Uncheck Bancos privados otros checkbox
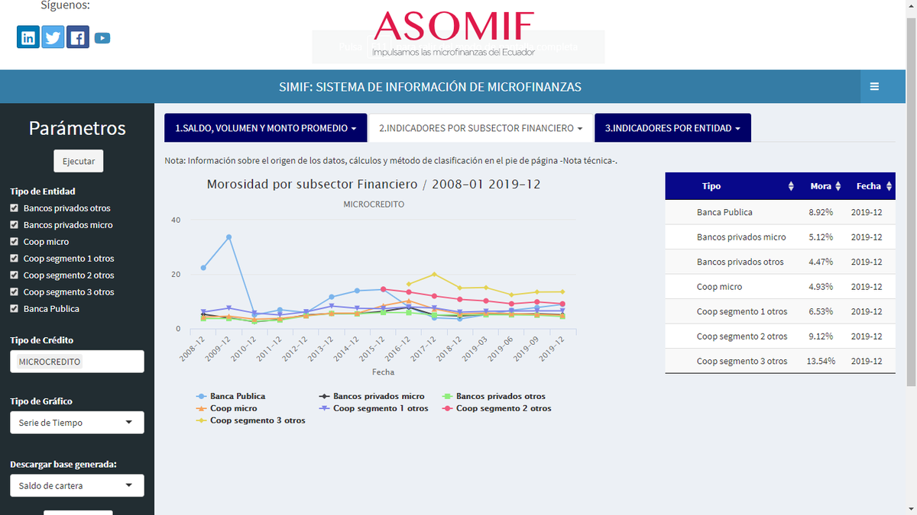The height and width of the screenshot is (515, 917). coord(15,208)
